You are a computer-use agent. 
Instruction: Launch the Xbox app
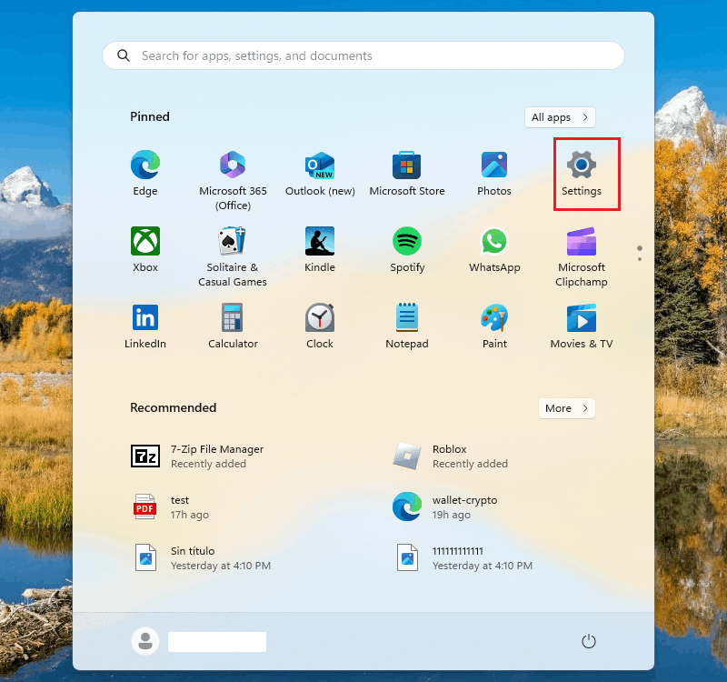click(x=145, y=249)
